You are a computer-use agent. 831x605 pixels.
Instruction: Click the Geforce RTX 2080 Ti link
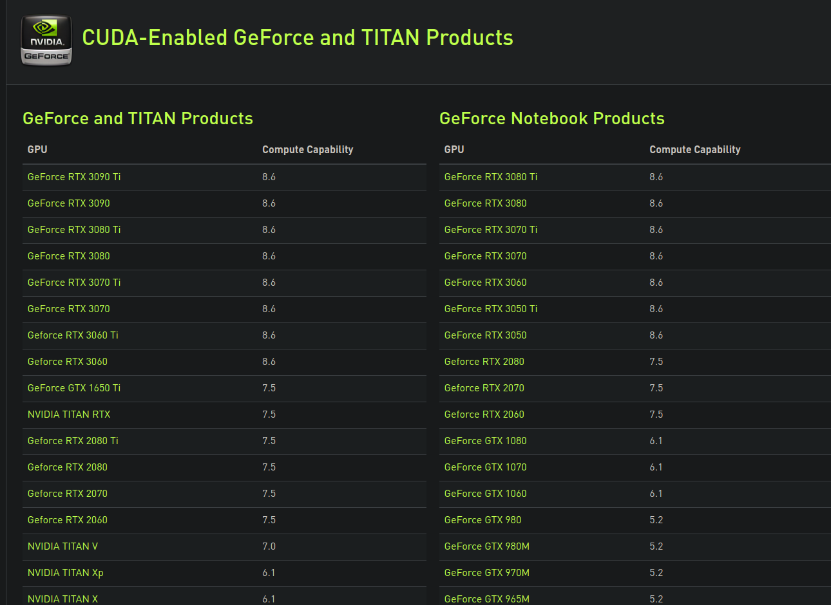click(73, 441)
